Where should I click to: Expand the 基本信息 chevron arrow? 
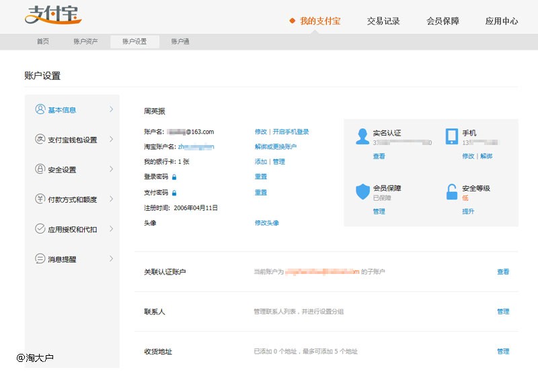click(x=111, y=109)
